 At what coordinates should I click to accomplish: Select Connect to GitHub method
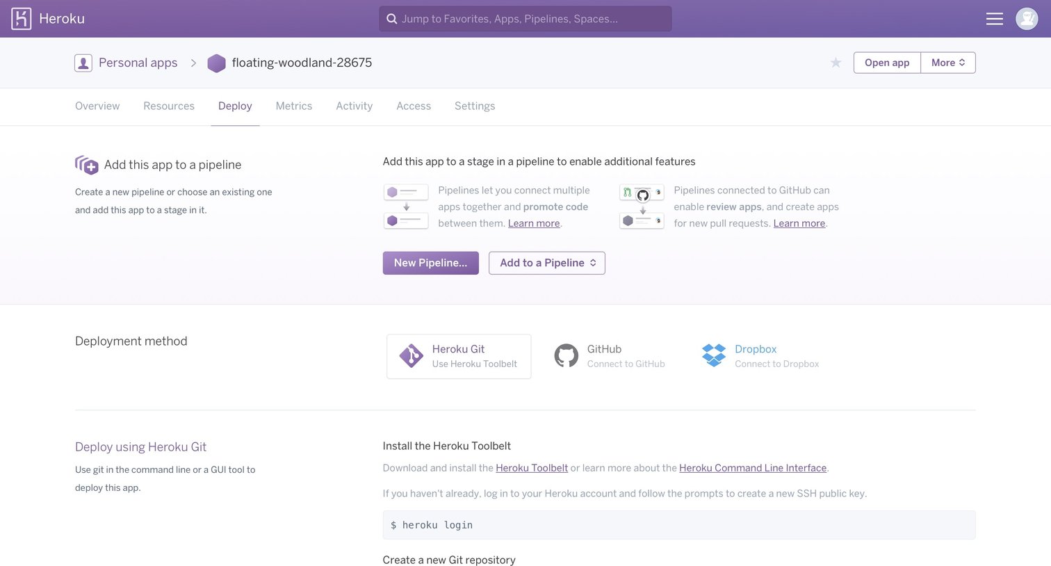610,356
